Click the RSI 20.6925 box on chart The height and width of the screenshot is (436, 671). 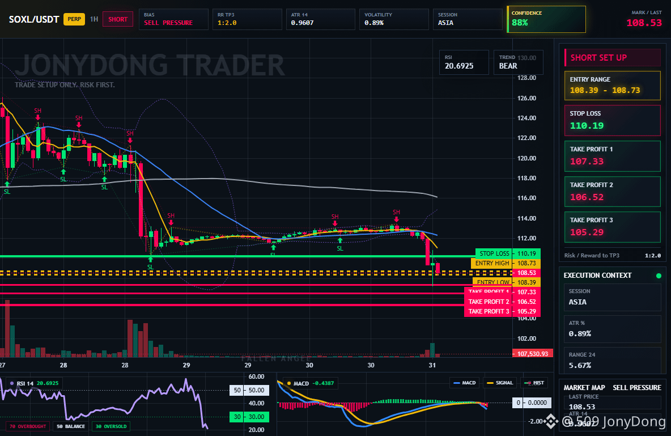[x=464, y=62]
